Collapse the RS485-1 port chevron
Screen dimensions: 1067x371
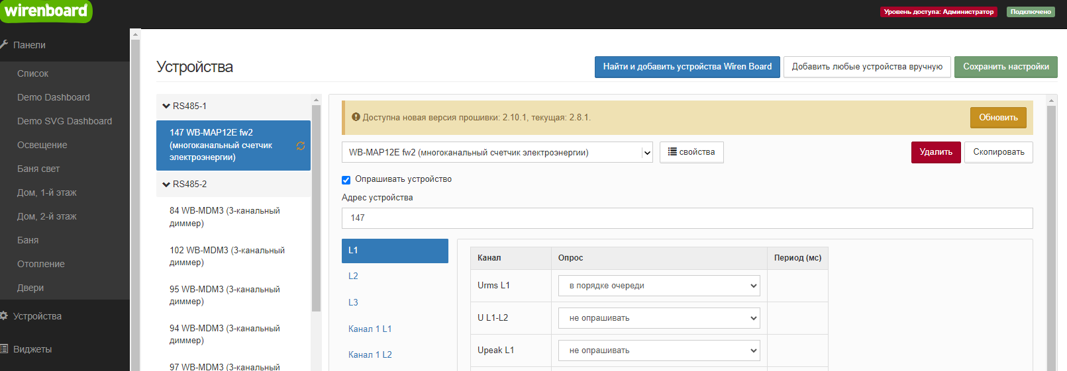click(166, 106)
